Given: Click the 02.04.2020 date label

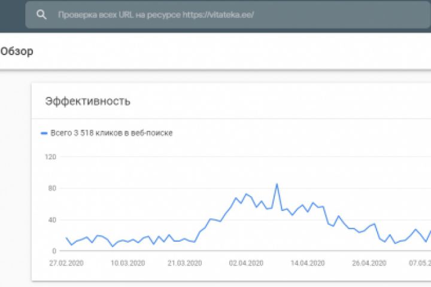Looking at the screenshot, I should [247, 262].
